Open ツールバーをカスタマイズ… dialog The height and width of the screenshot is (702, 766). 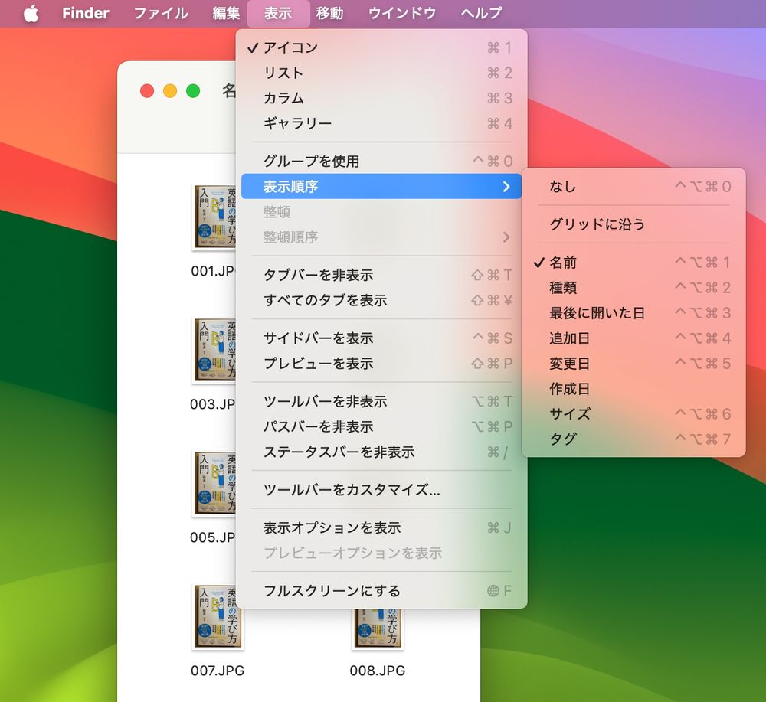coord(381,490)
